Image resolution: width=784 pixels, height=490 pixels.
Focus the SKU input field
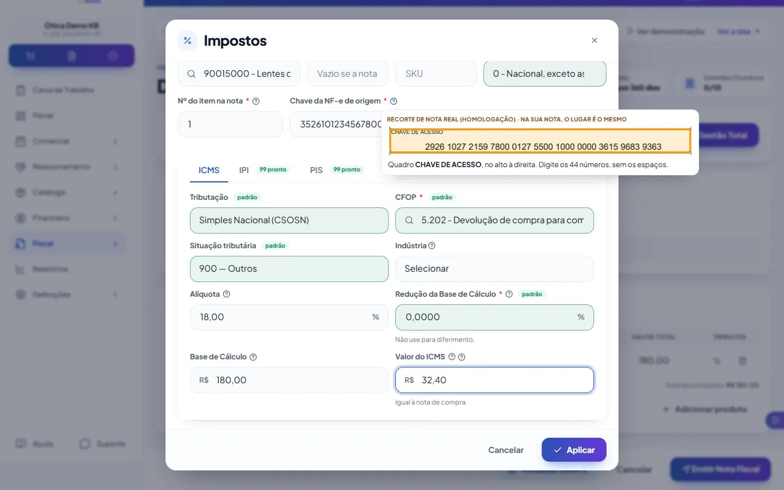[436, 73]
